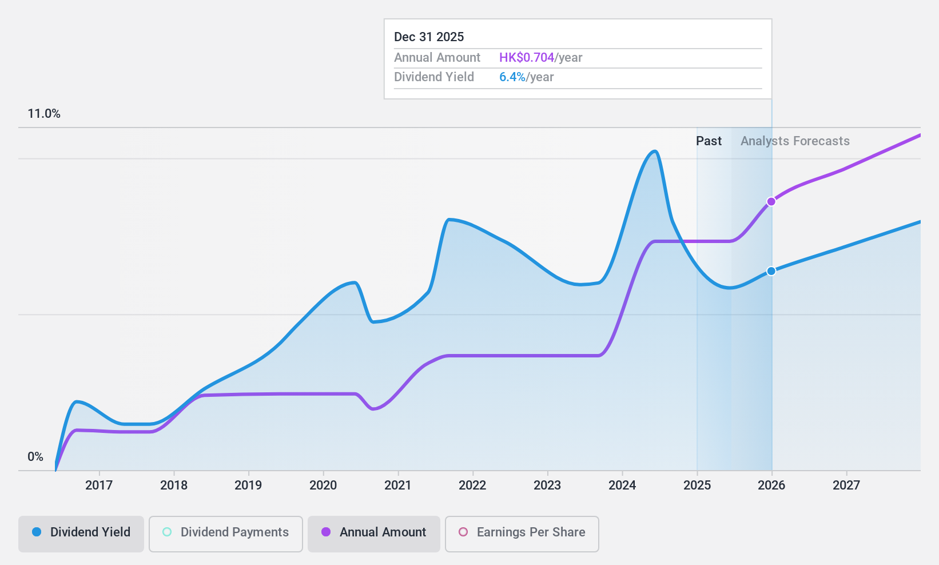Viewport: 939px width, 565px height.
Task: Click the 2022 x-axis label
Action: pyautogui.click(x=472, y=486)
